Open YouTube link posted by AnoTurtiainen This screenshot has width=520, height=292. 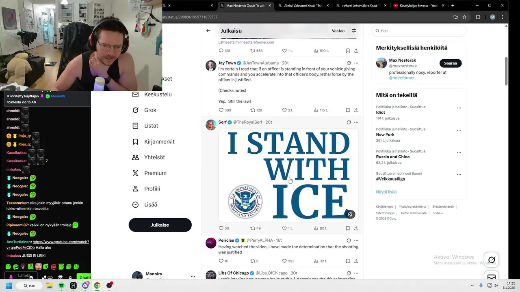[x=48, y=245]
